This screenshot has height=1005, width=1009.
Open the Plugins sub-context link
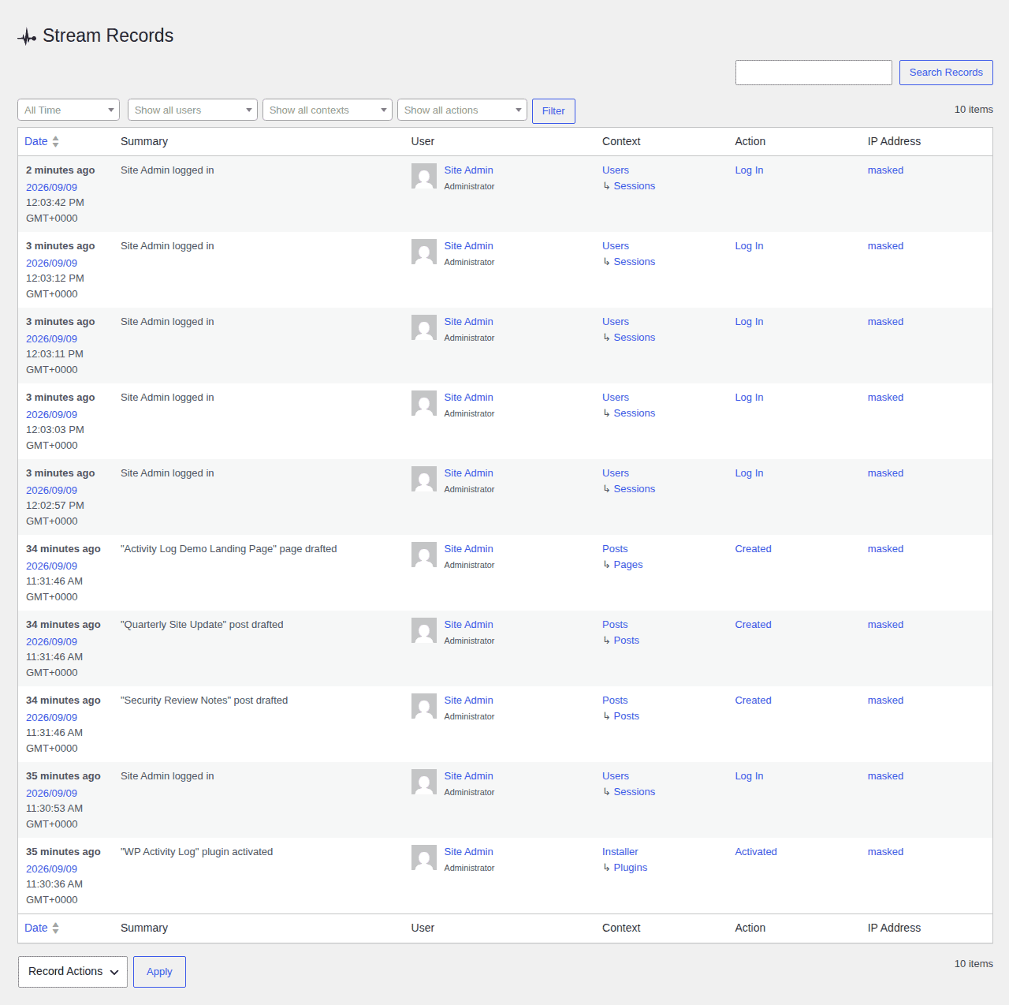click(631, 868)
